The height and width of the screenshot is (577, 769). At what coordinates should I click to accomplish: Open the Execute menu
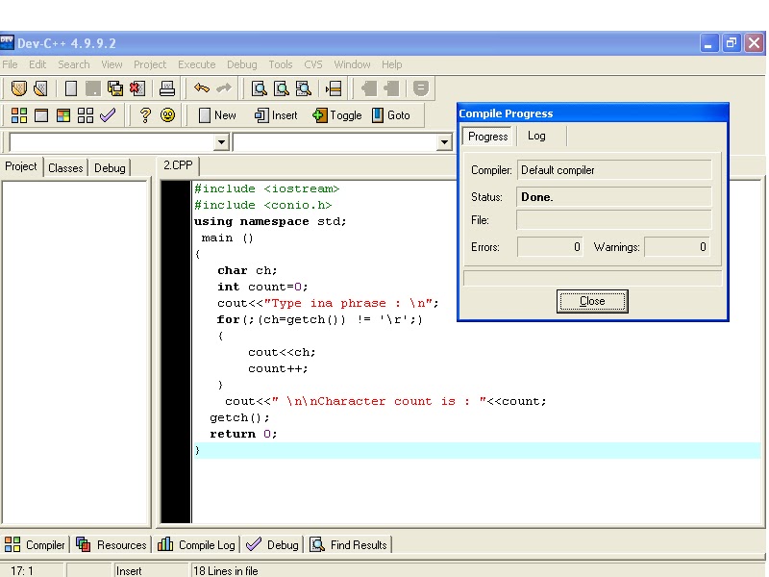(x=197, y=64)
